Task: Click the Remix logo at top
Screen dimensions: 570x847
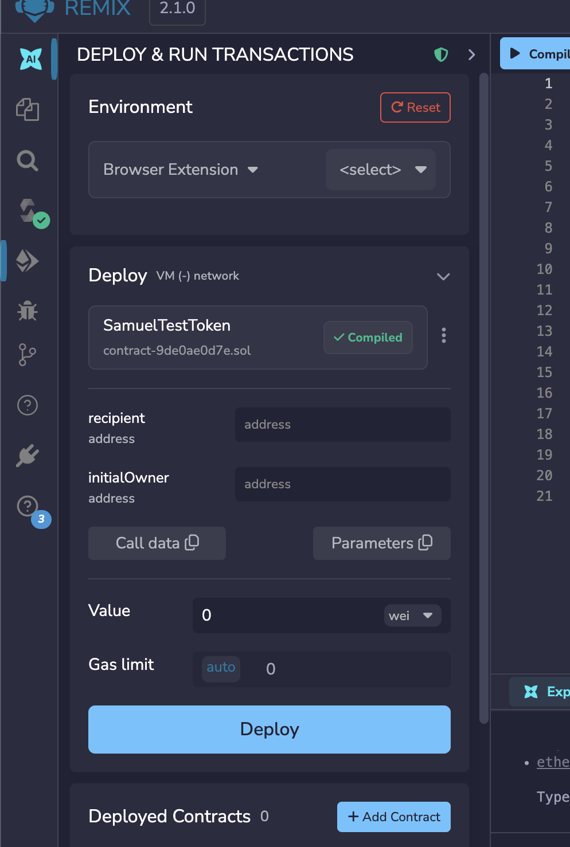Action: point(35,10)
